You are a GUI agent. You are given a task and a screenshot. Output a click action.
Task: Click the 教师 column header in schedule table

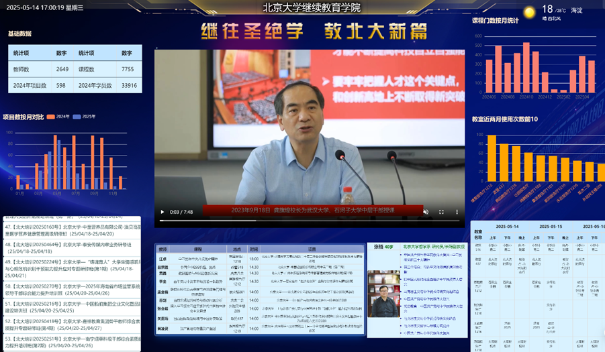coord(162,249)
